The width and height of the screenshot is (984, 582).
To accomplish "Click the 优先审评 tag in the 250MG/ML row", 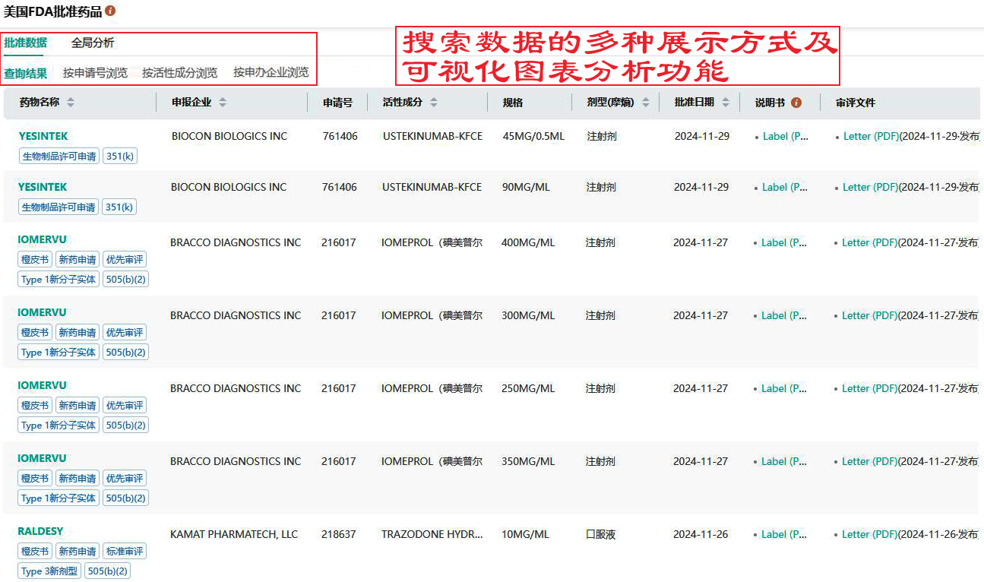I will (x=125, y=406).
